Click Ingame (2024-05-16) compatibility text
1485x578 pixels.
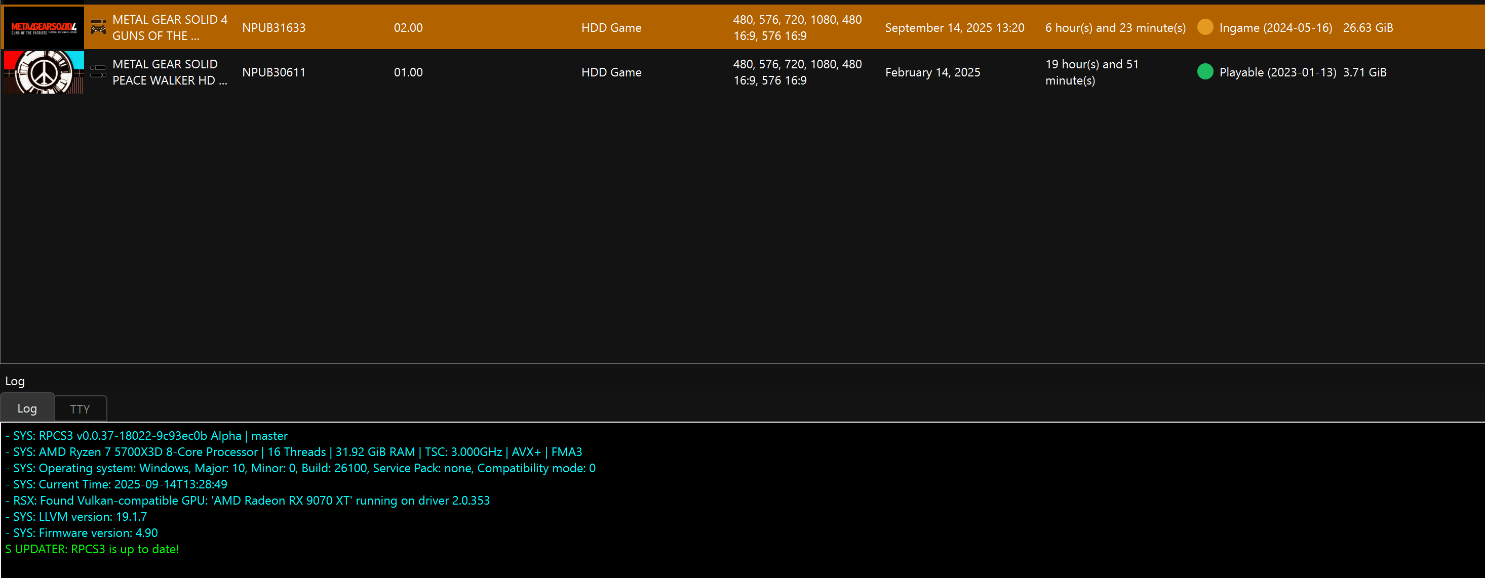(x=1276, y=28)
